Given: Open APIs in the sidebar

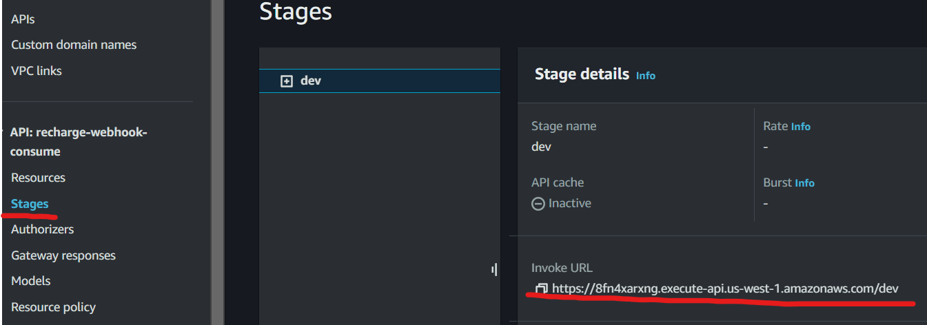Looking at the screenshot, I should (23, 19).
